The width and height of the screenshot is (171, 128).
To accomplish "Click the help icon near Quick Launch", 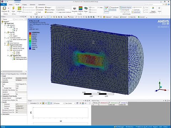I will click(x=169, y=4).
